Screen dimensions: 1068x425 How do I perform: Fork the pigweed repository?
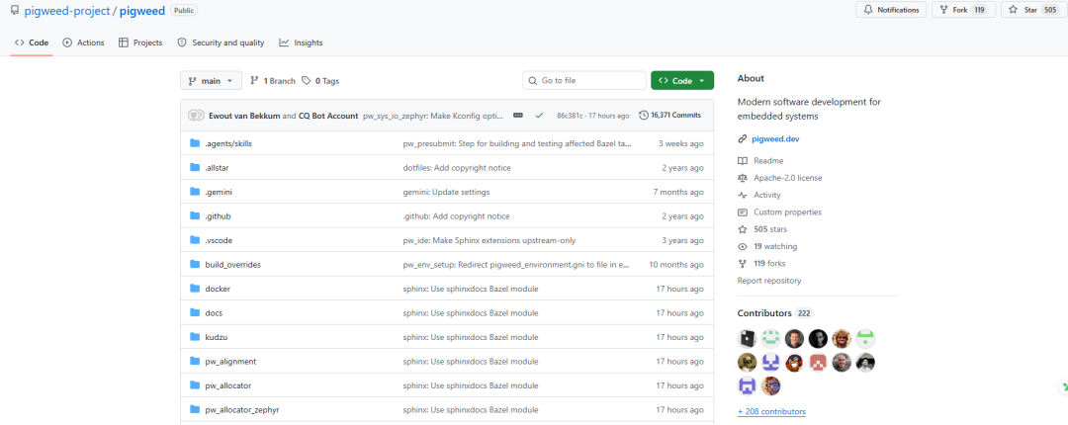[x=963, y=10]
